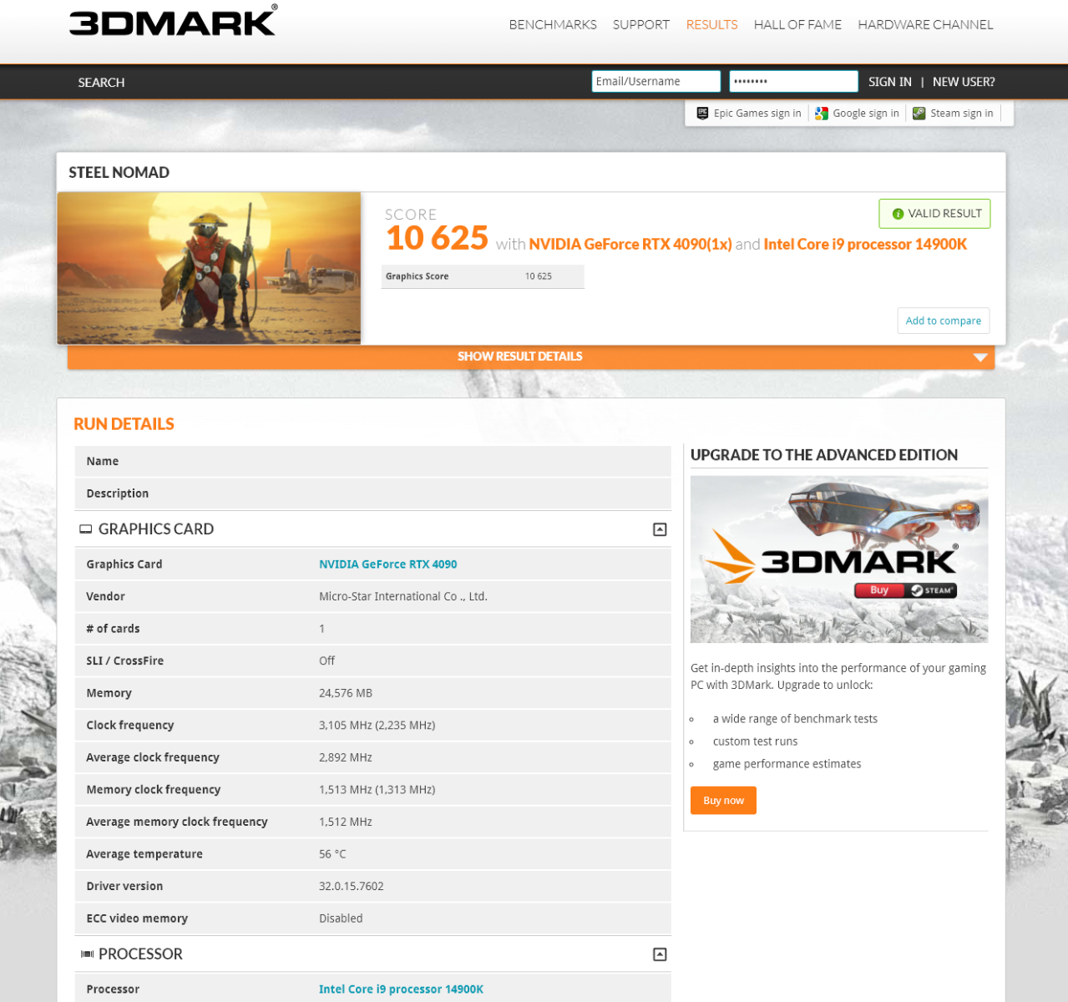Collapse the PROCESSOR section

(660, 954)
